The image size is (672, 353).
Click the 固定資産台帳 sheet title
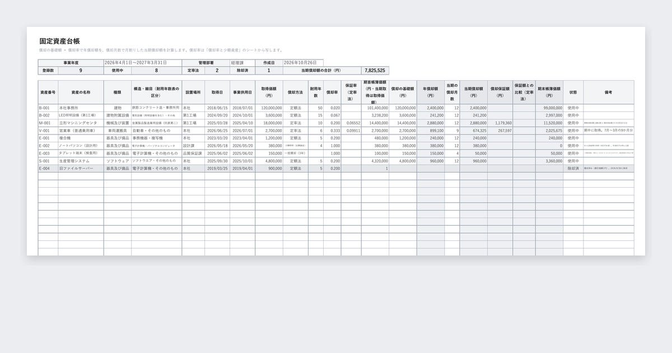tap(59, 41)
